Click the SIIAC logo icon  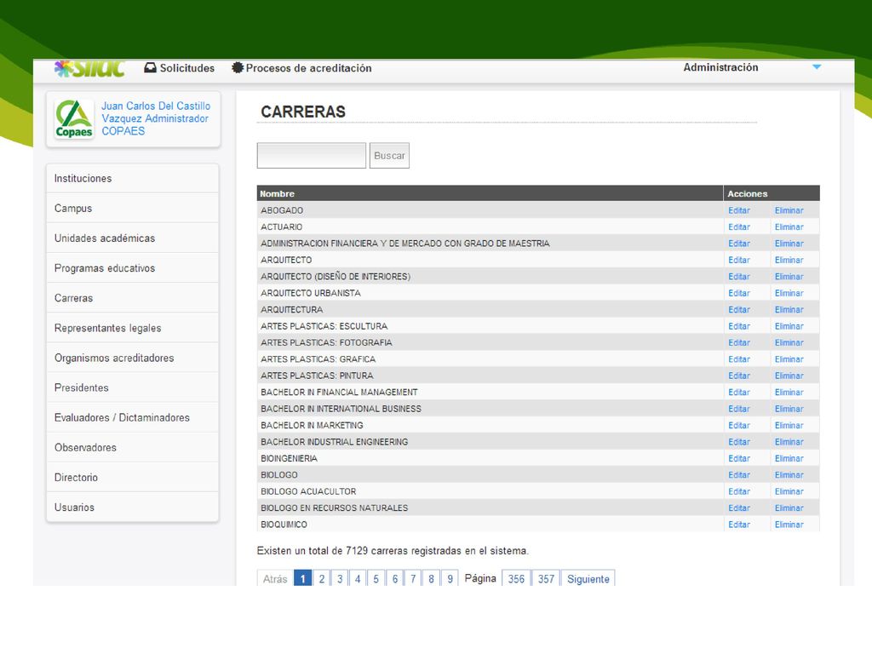click(89, 68)
